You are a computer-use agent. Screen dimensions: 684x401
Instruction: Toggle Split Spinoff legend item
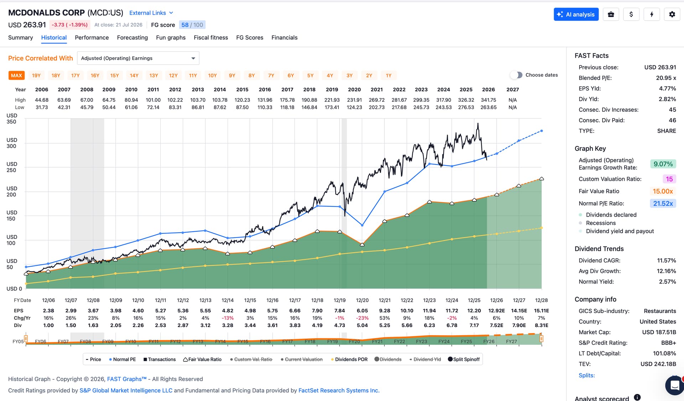(464, 359)
